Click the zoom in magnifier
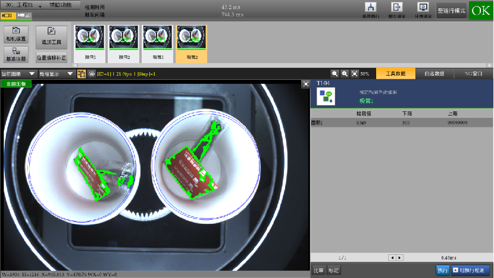Viewport: 494px width, 278px height. [345, 74]
